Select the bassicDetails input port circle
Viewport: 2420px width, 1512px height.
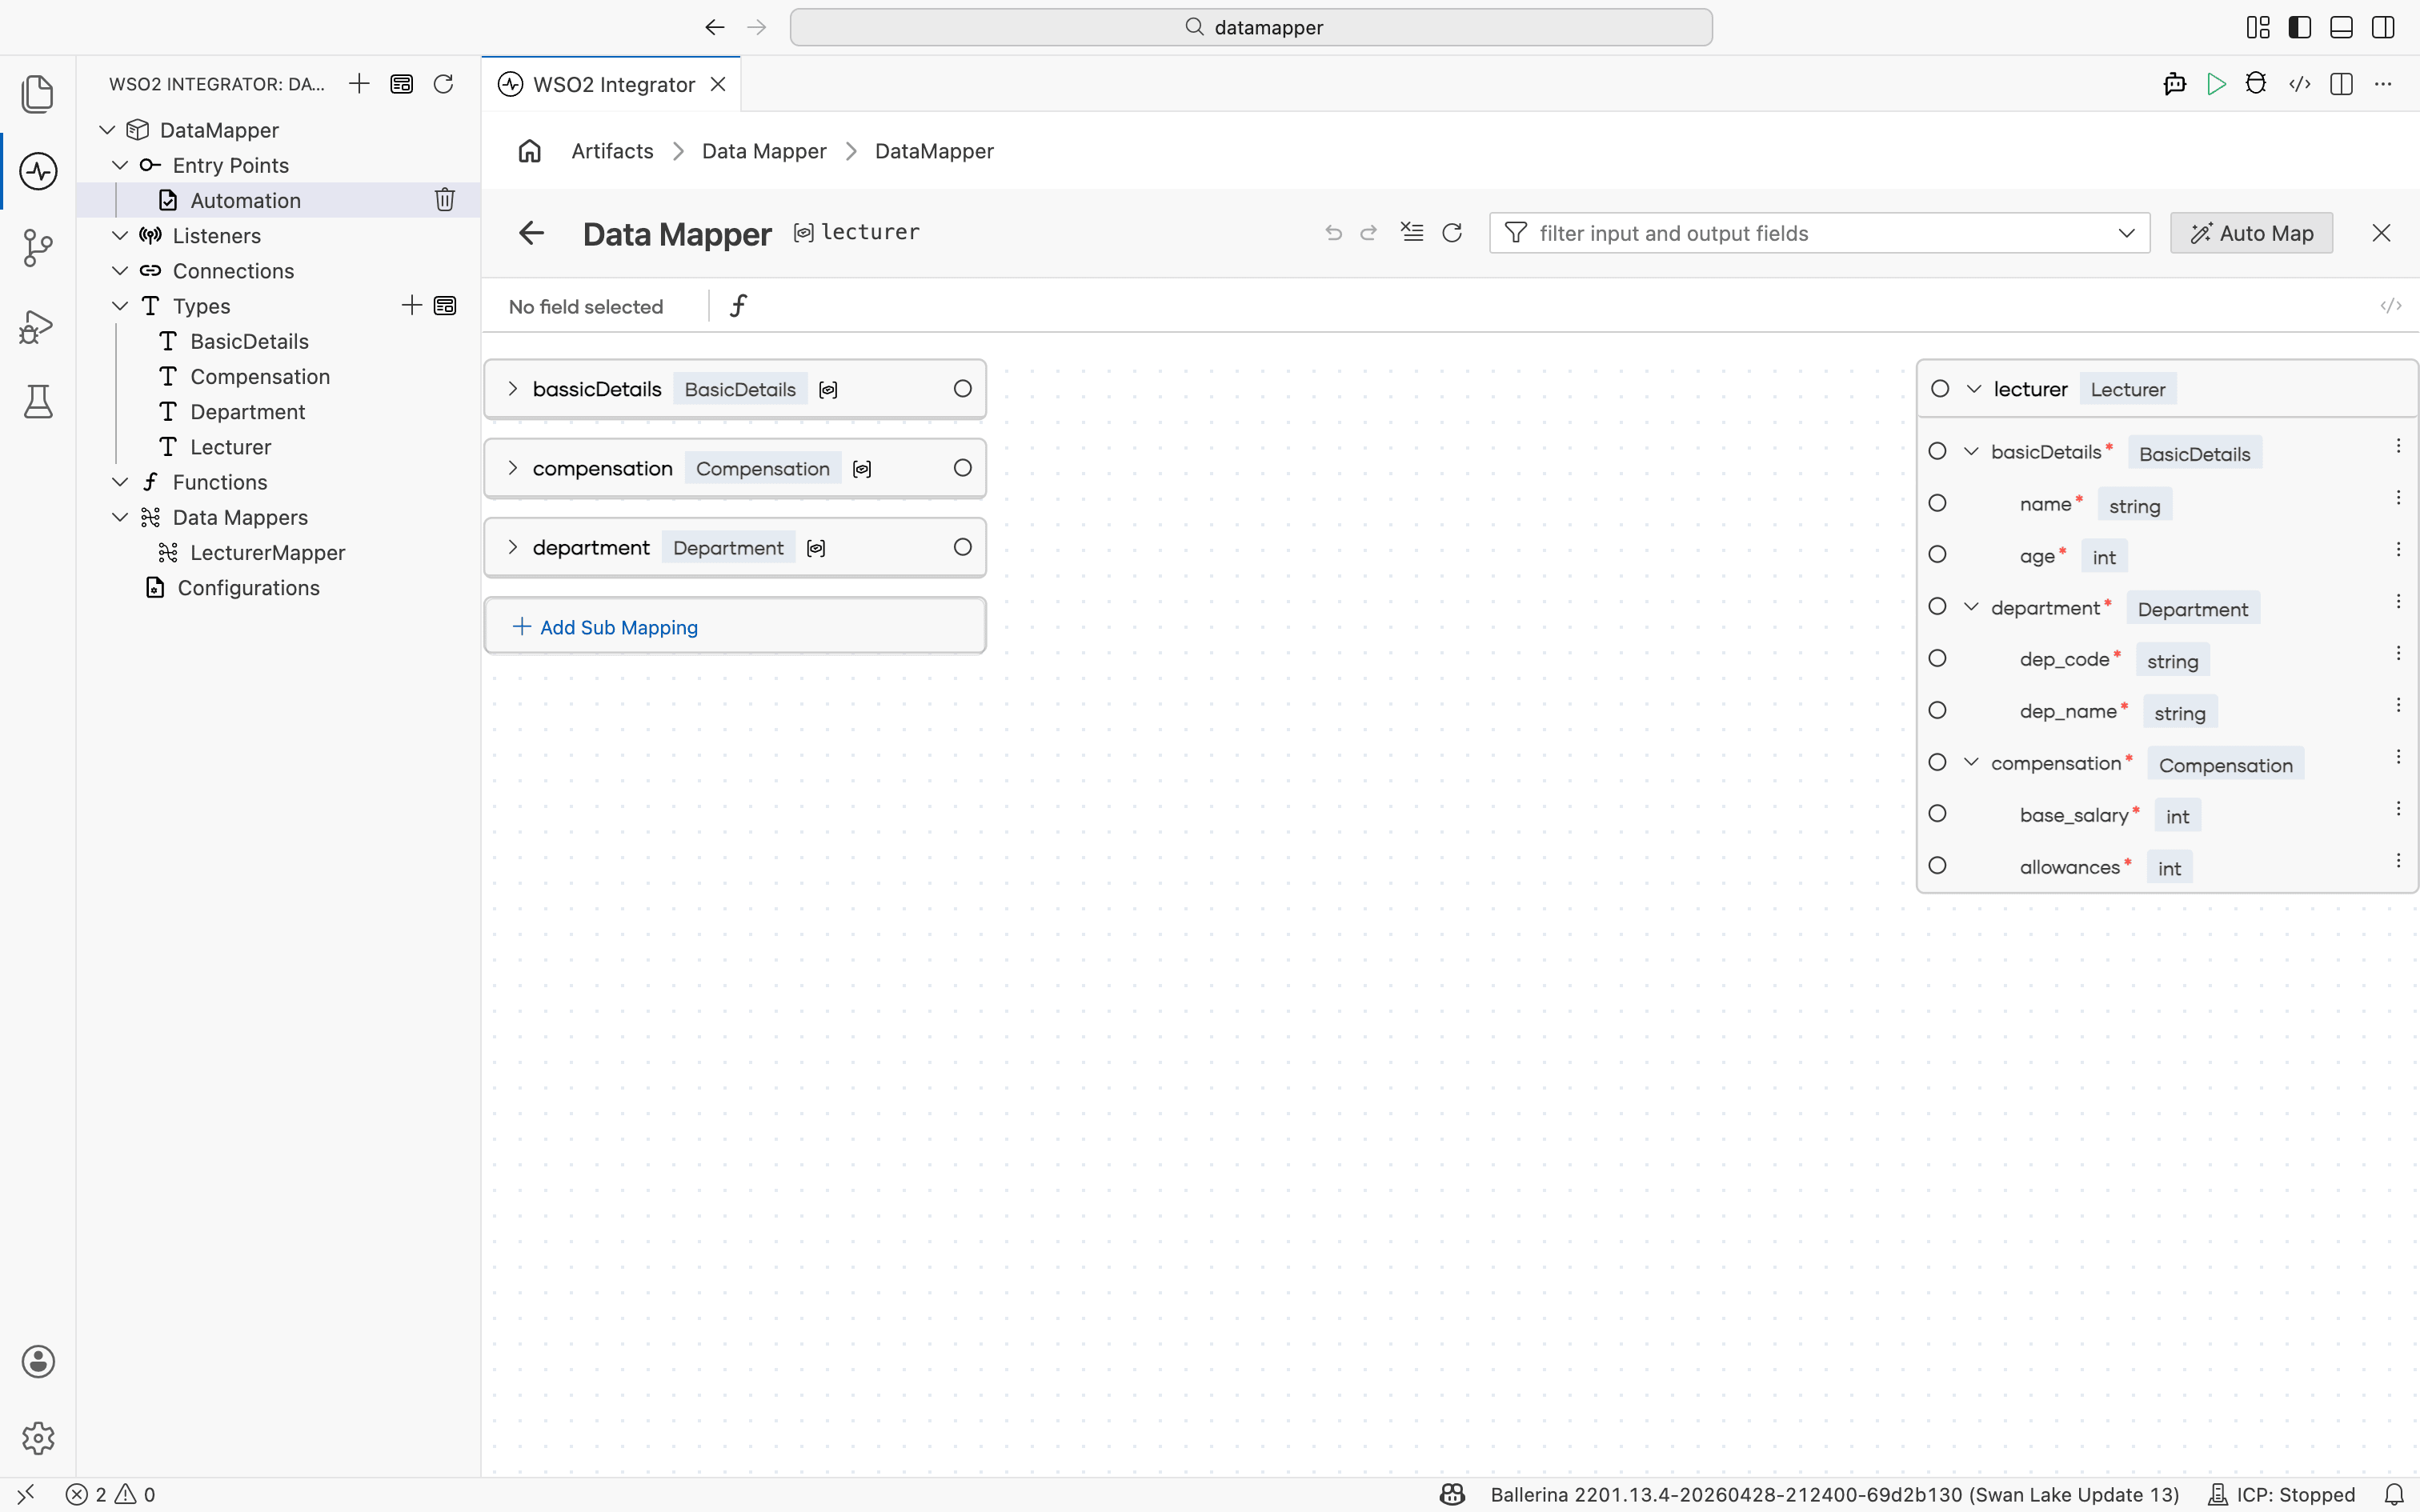click(x=962, y=389)
